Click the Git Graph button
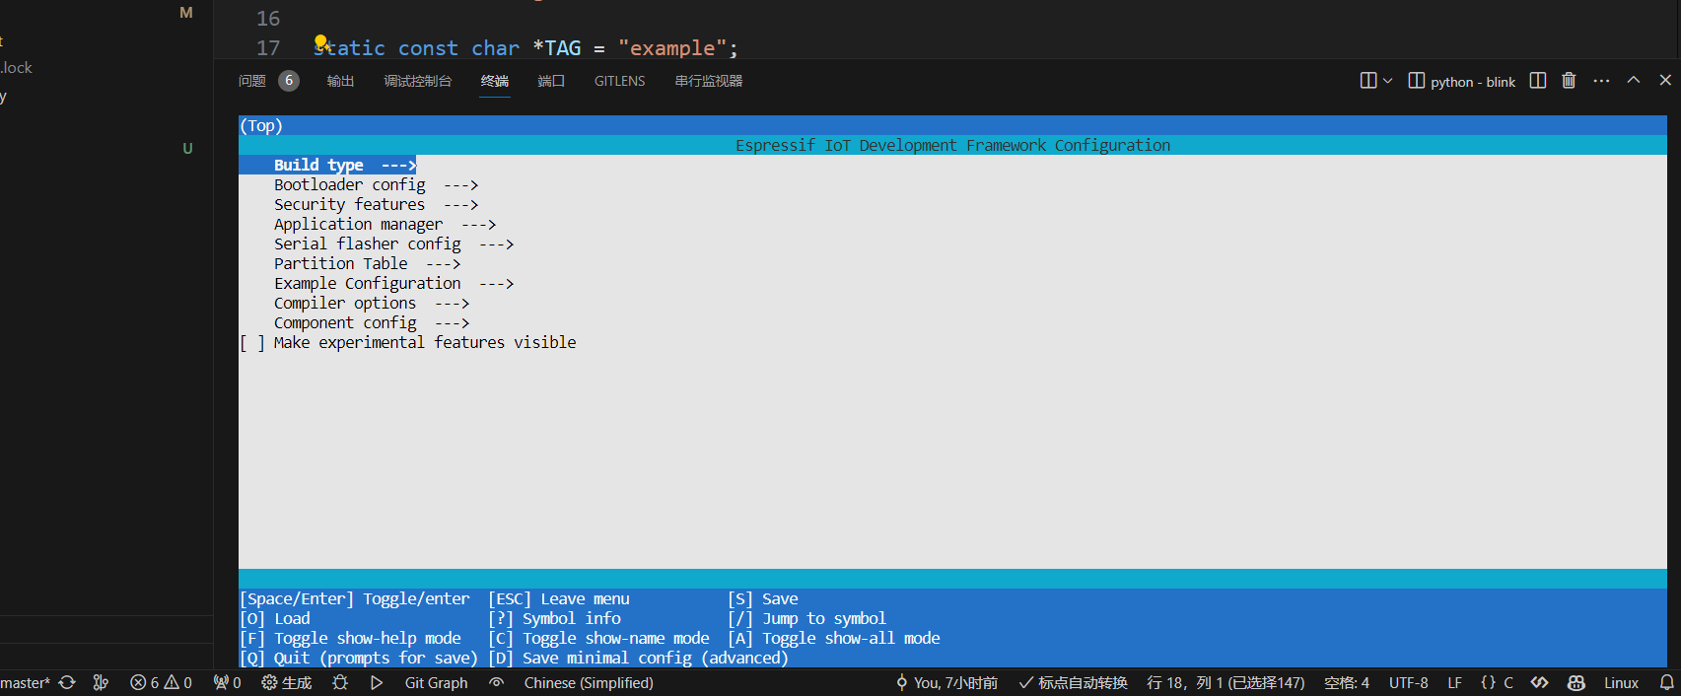 [436, 682]
